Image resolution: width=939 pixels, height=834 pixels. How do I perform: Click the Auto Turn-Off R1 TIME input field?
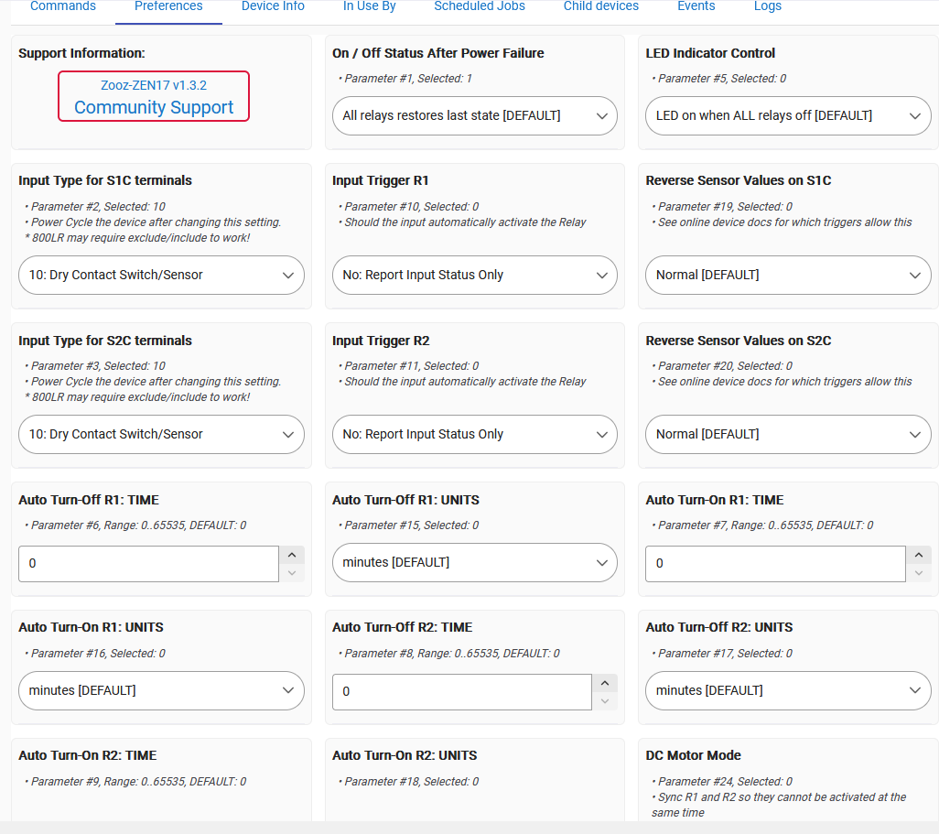tap(148, 564)
